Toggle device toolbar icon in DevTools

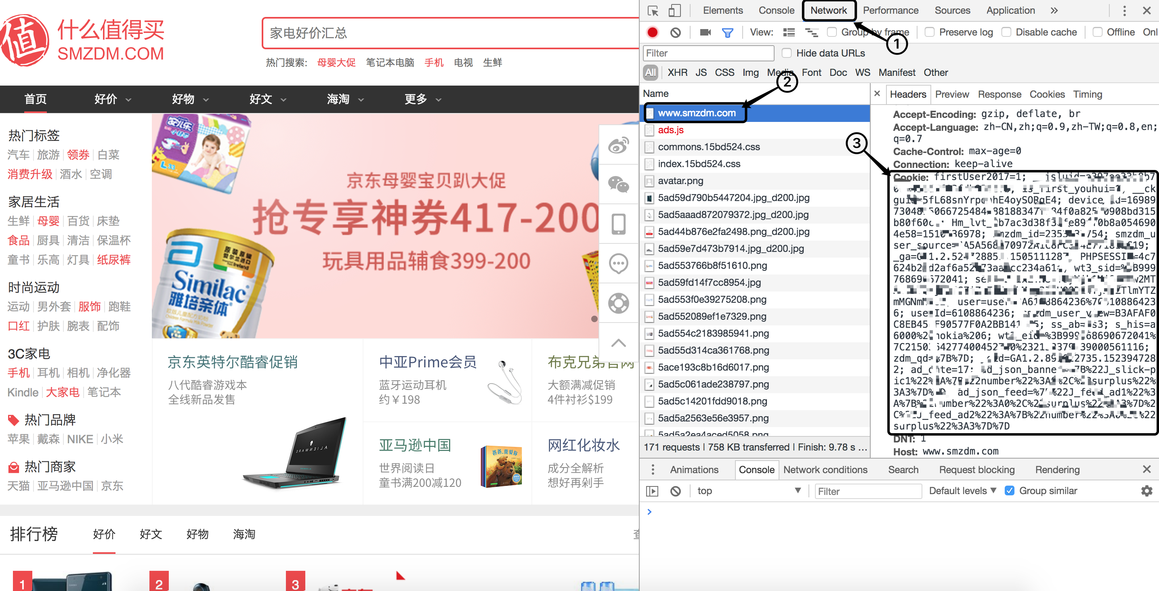pos(674,10)
